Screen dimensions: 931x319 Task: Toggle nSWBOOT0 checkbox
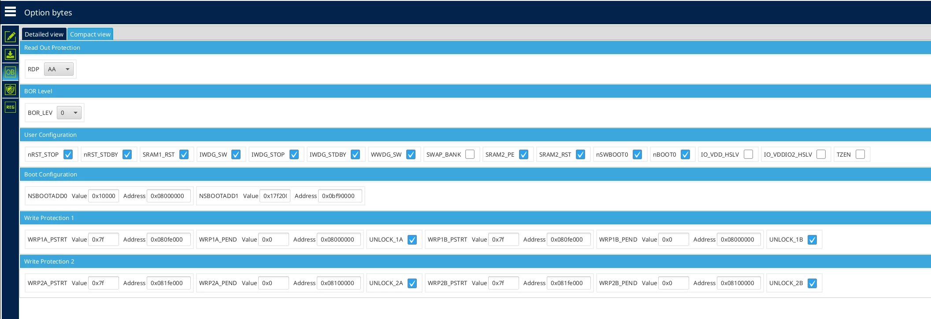[x=638, y=154]
